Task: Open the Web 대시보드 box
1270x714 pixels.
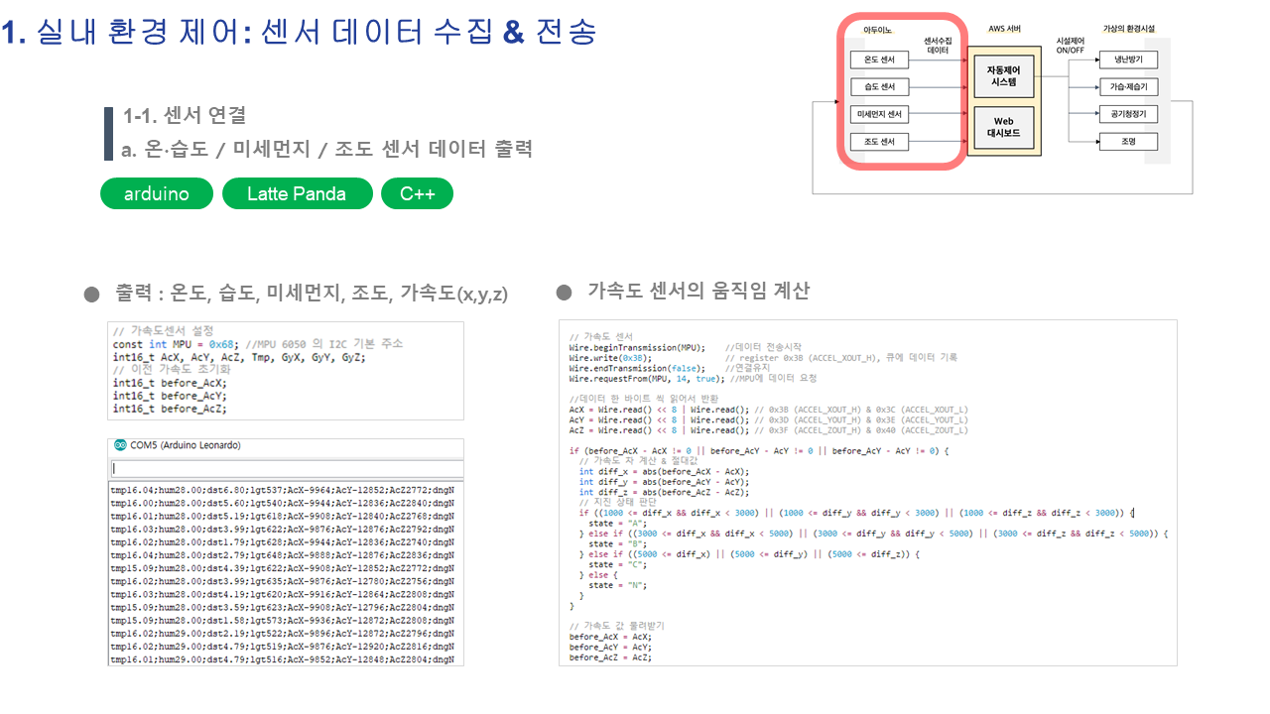Action: click(x=1004, y=128)
